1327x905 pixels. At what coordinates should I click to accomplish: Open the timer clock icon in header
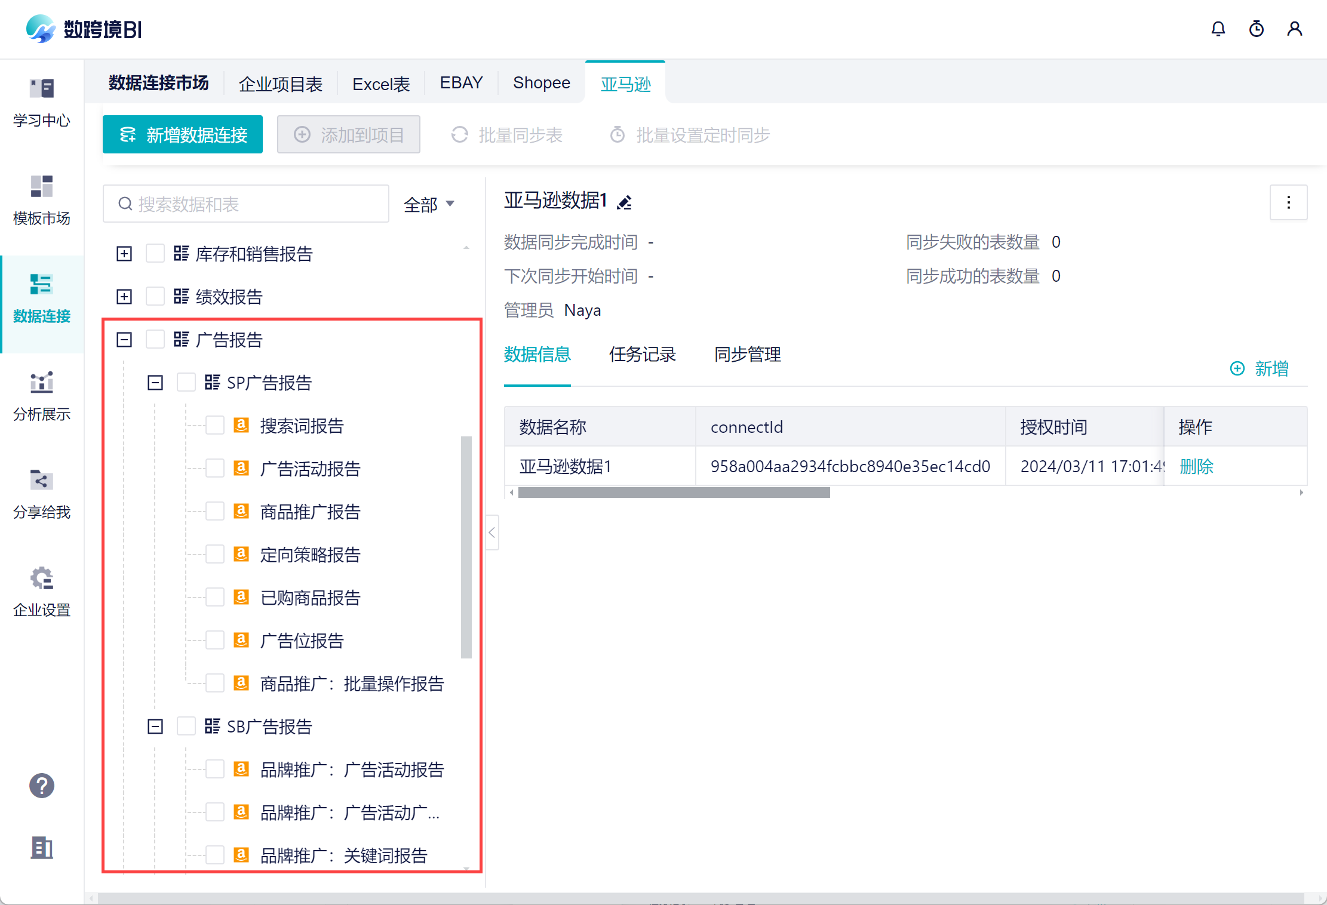coord(1256,29)
